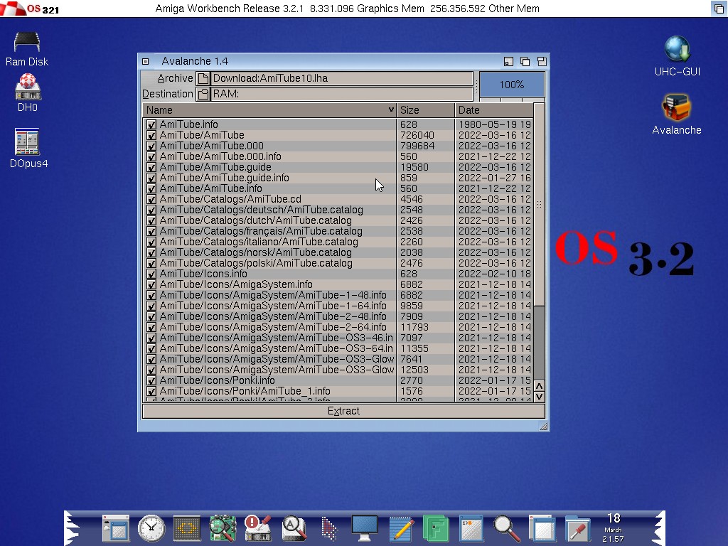Viewport: 728px width, 546px height.
Task: Click the 100% progress gauge
Action: (x=511, y=85)
